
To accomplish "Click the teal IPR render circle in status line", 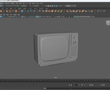I will pos(55,6).
